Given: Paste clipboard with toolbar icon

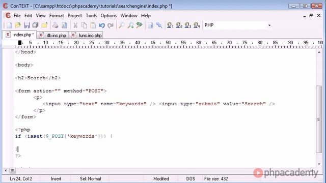Looking at the screenshot, I should click(x=93, y=25).
